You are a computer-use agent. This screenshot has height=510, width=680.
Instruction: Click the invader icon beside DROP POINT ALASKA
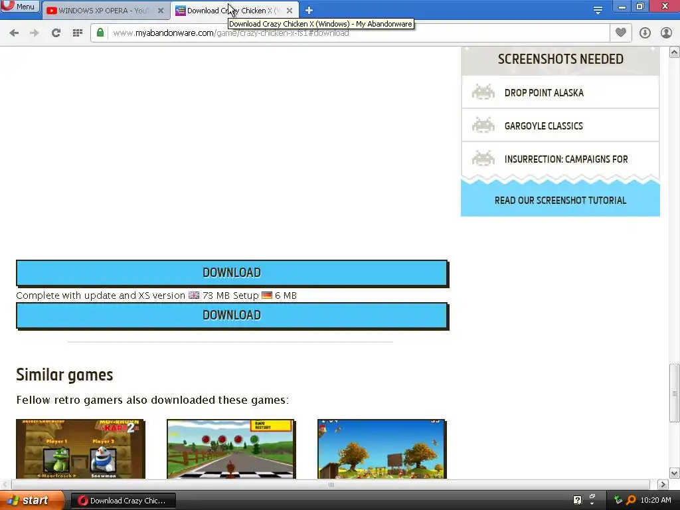point(483,92)
